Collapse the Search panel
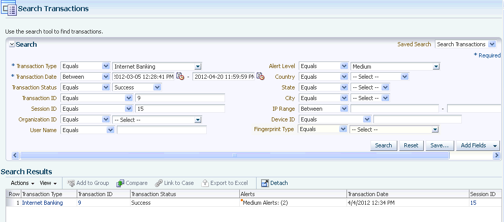This screenshot has width=504, height=222. click(12, 45)
